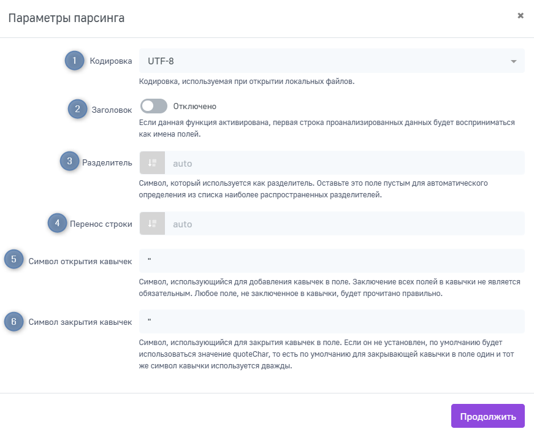The width and height of the screenshot is (534, 437).
Task: Click the numbered badge 1 next to Кодировка
Action: [74, 61]
